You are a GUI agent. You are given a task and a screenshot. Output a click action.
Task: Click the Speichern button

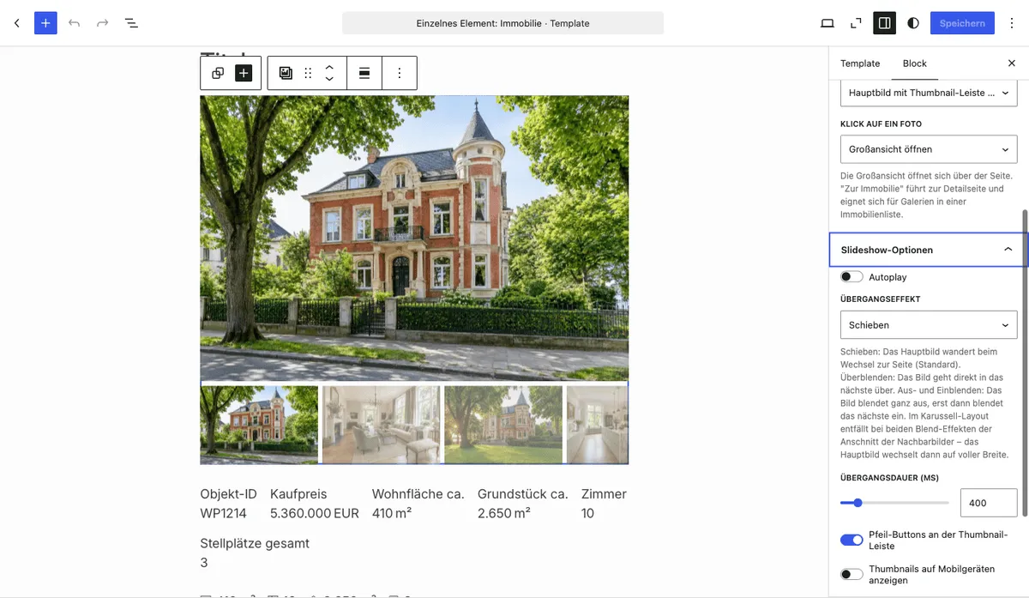[x=962, y=23]
